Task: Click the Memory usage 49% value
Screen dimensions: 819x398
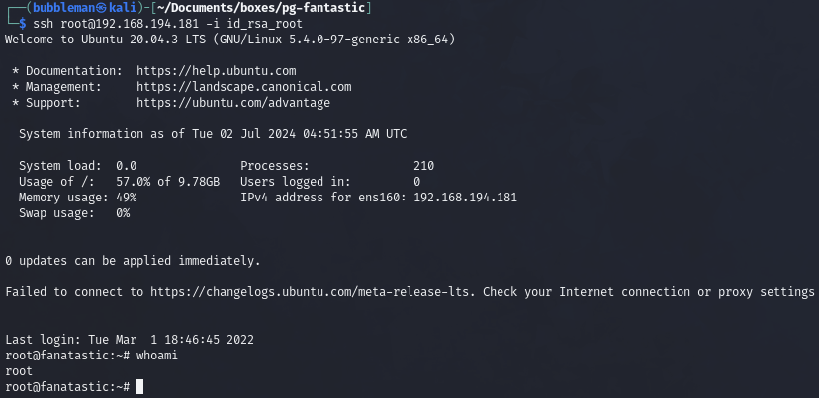Action: [126, 198]
